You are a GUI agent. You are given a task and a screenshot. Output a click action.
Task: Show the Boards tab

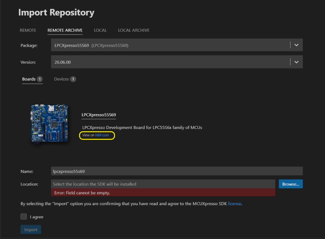pyautogui.click(x=32, y=79)
